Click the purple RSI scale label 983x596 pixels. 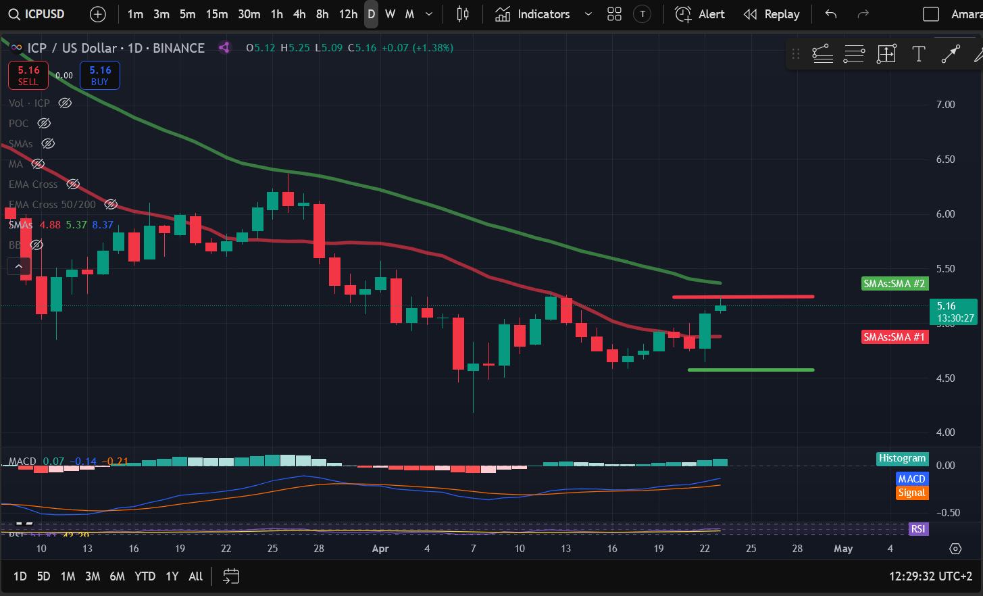917,529
